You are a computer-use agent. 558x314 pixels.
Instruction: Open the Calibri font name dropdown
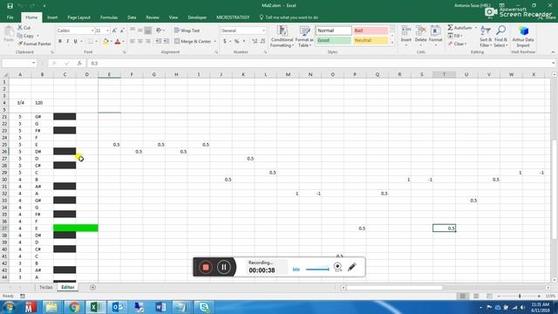92,31
